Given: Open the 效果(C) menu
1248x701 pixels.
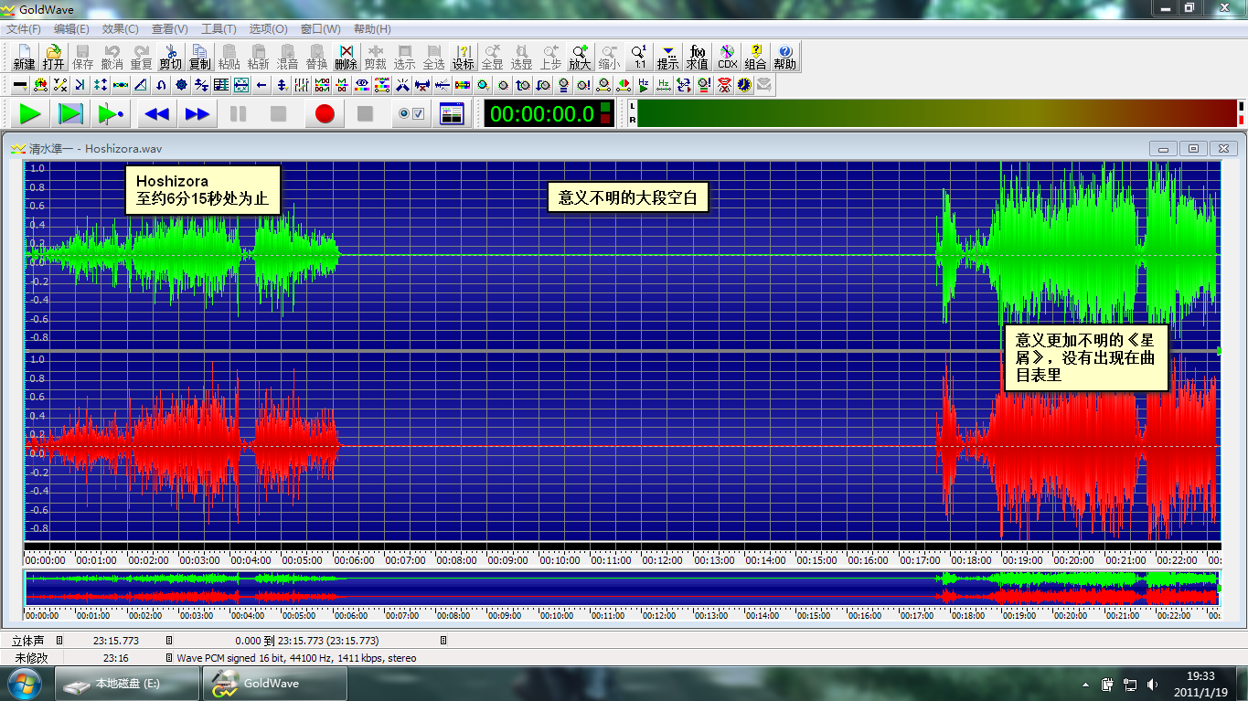Looking at the screenshot, I should pos(120,29).
